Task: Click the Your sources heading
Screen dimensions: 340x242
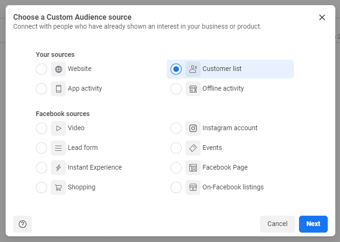Action: 55,55
